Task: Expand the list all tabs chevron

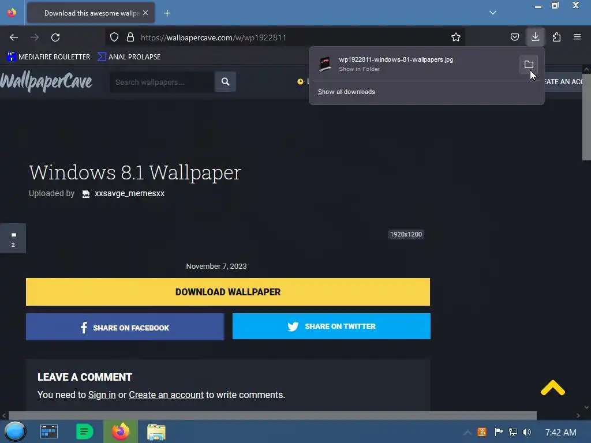Action: (x=493, y=13)
